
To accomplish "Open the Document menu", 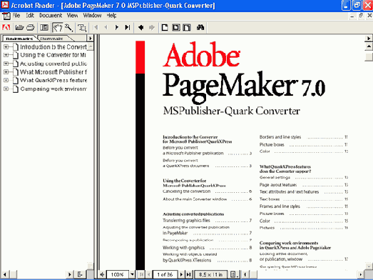I will (x=51, y=16).
